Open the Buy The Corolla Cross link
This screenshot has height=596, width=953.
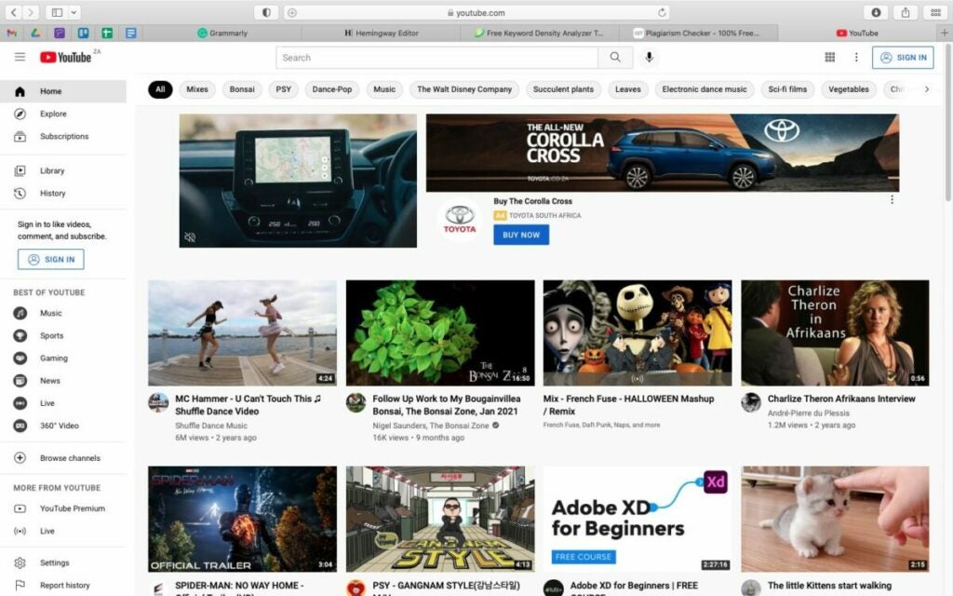[532, 201]
